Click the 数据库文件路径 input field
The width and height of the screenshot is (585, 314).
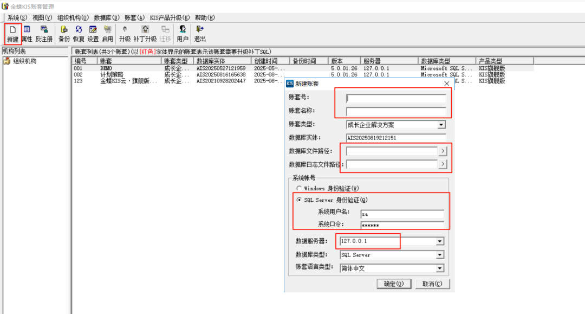392,151
